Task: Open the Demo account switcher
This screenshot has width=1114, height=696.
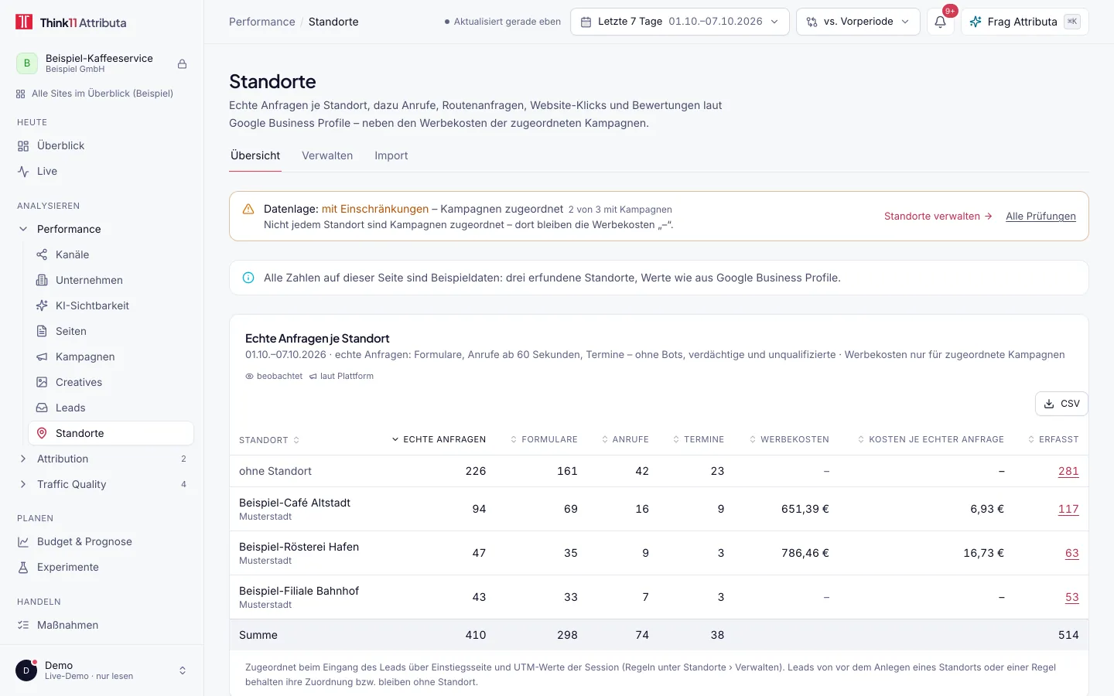Action: tap(101, 670)
